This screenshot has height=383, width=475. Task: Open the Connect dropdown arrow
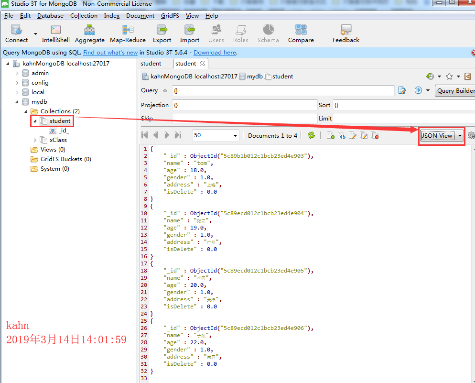coord(35,33)
